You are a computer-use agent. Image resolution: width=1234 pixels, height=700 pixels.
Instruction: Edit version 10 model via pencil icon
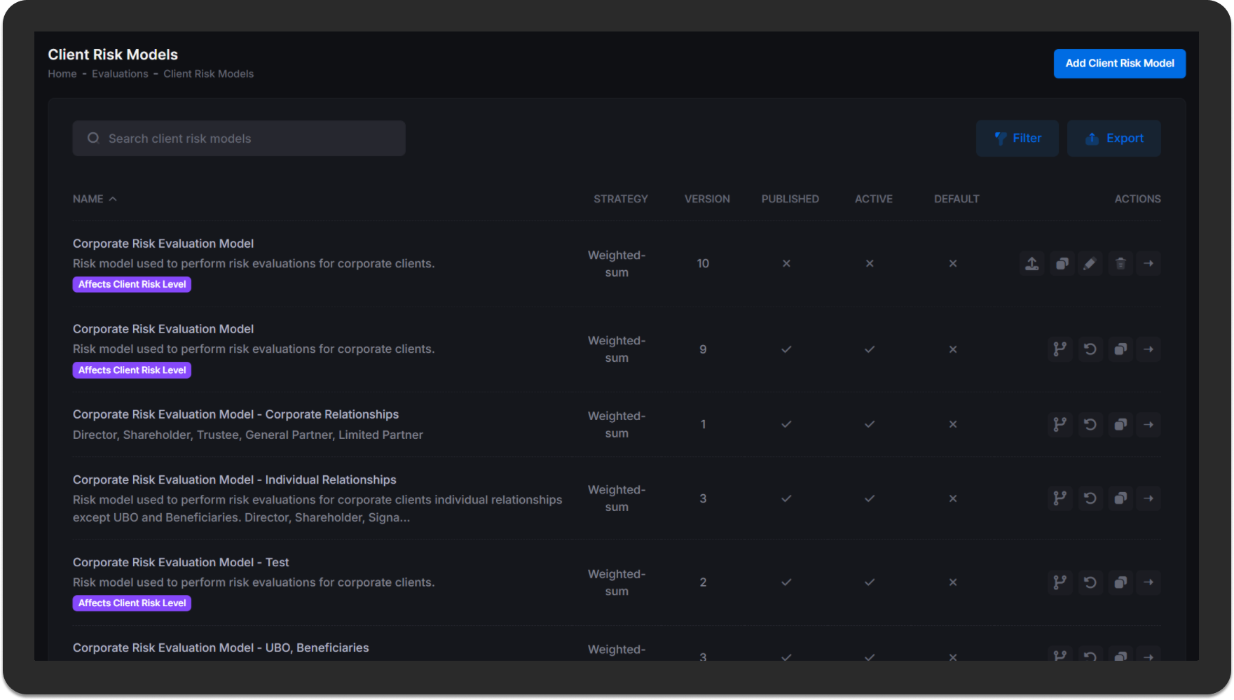[x=1090, y=264]
